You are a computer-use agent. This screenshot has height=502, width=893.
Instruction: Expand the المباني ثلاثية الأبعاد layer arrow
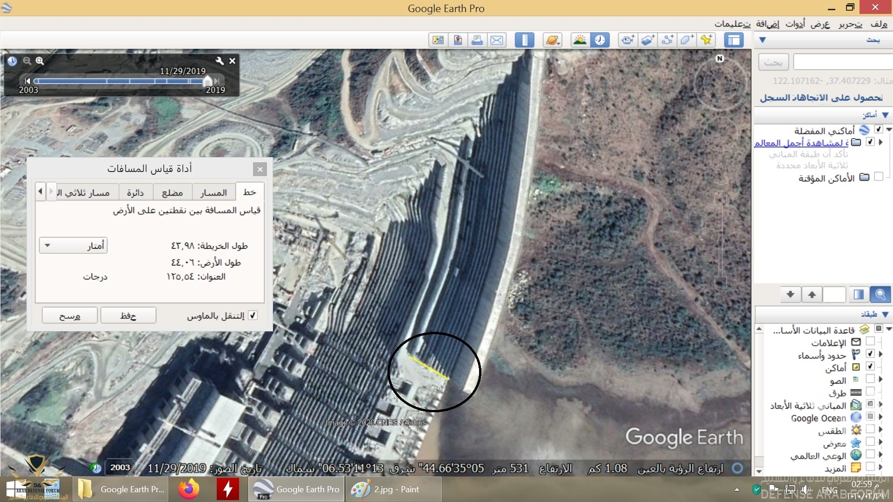pos(880,404)
